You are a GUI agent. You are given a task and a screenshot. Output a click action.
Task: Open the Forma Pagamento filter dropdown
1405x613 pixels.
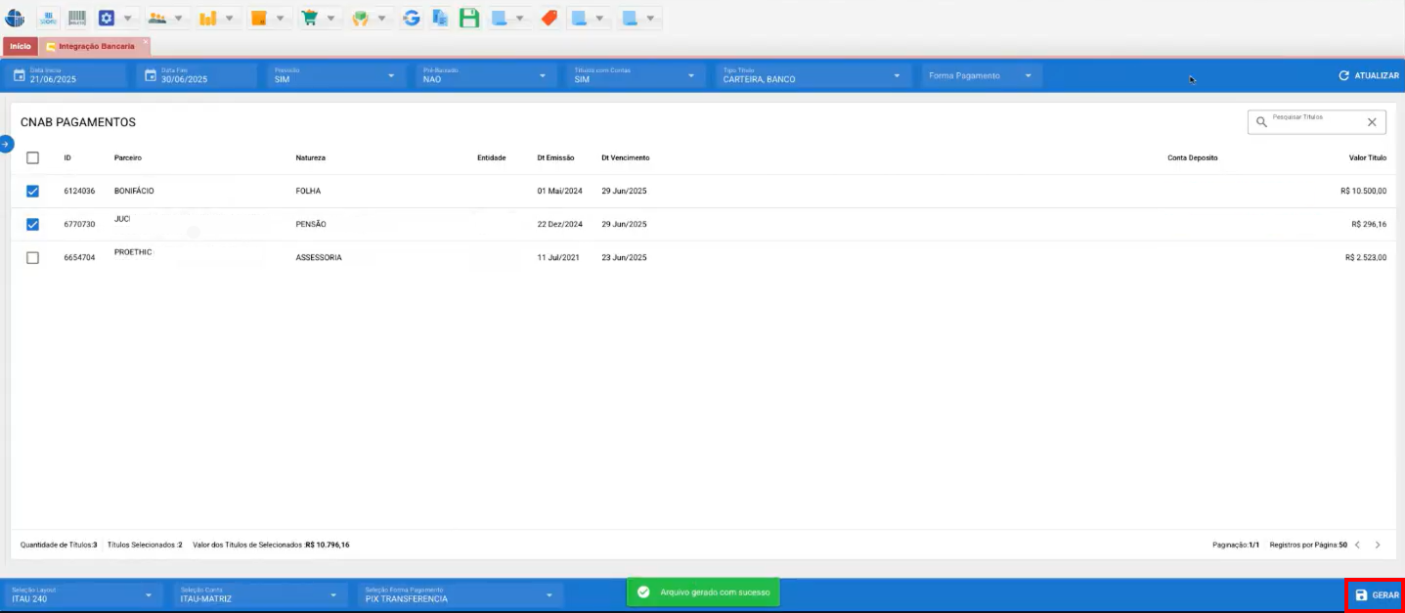click(982, 75)
